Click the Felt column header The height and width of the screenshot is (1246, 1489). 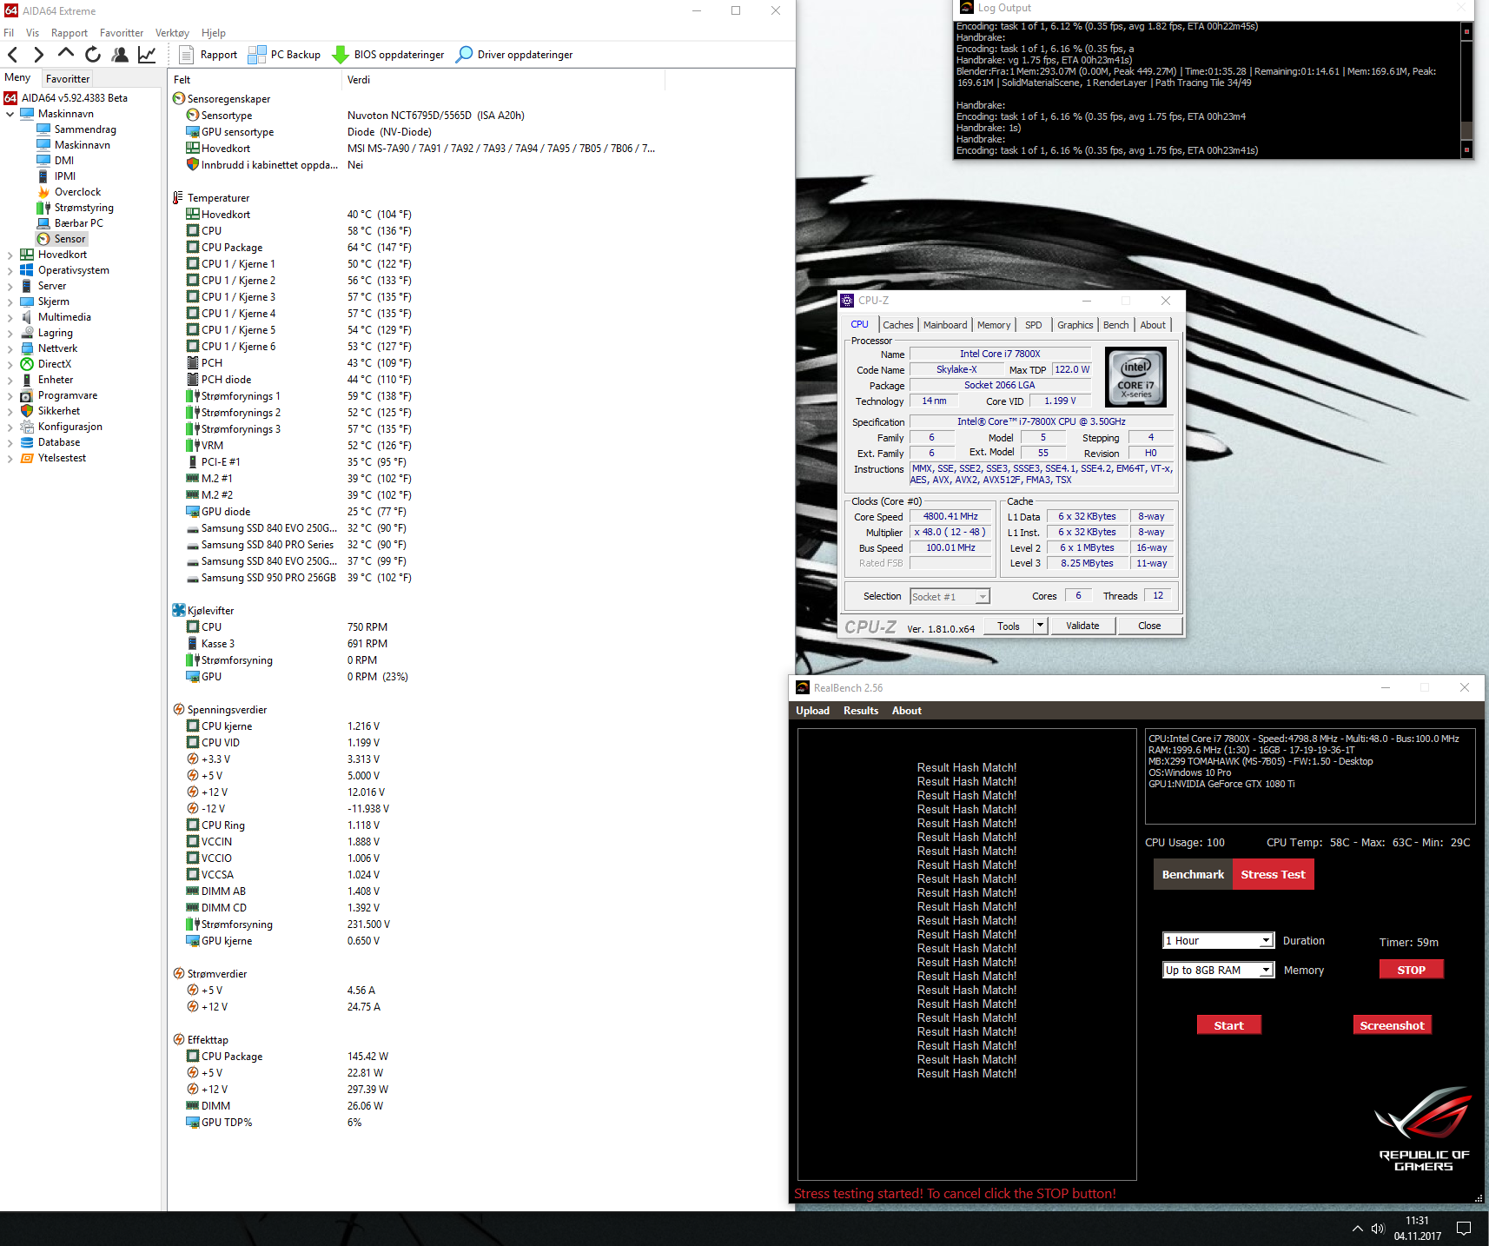255,80
